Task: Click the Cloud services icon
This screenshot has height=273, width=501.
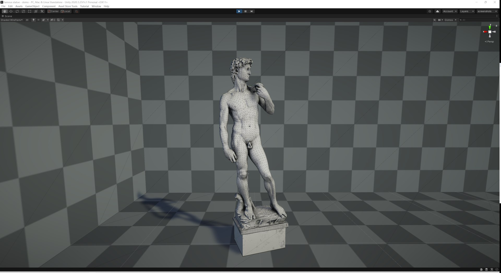Action: point(438,11)
